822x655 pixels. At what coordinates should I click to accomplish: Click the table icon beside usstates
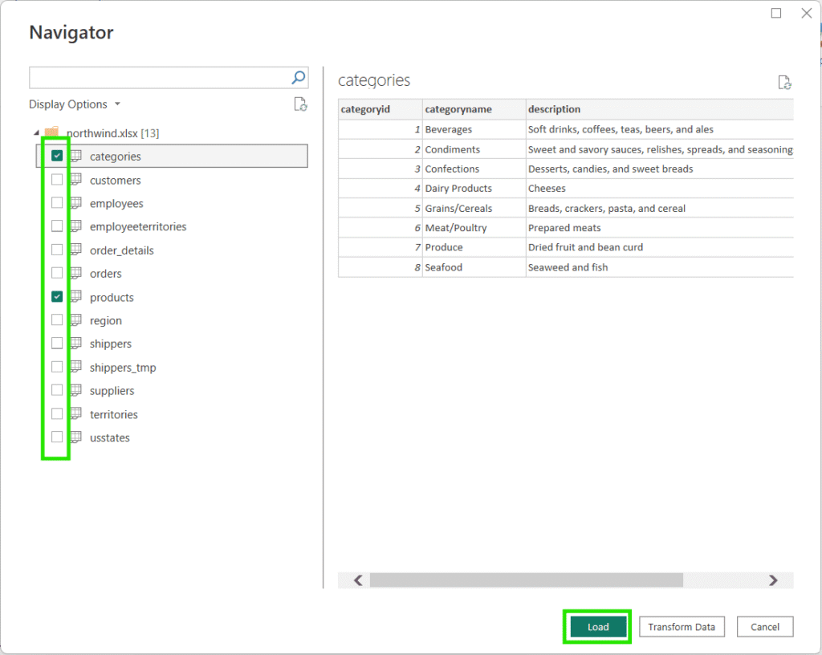(75, 437)
